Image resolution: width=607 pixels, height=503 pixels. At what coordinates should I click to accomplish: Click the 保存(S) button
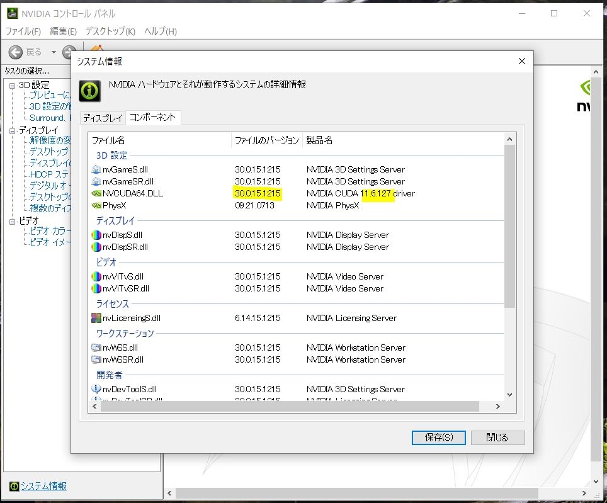[439, 438]
